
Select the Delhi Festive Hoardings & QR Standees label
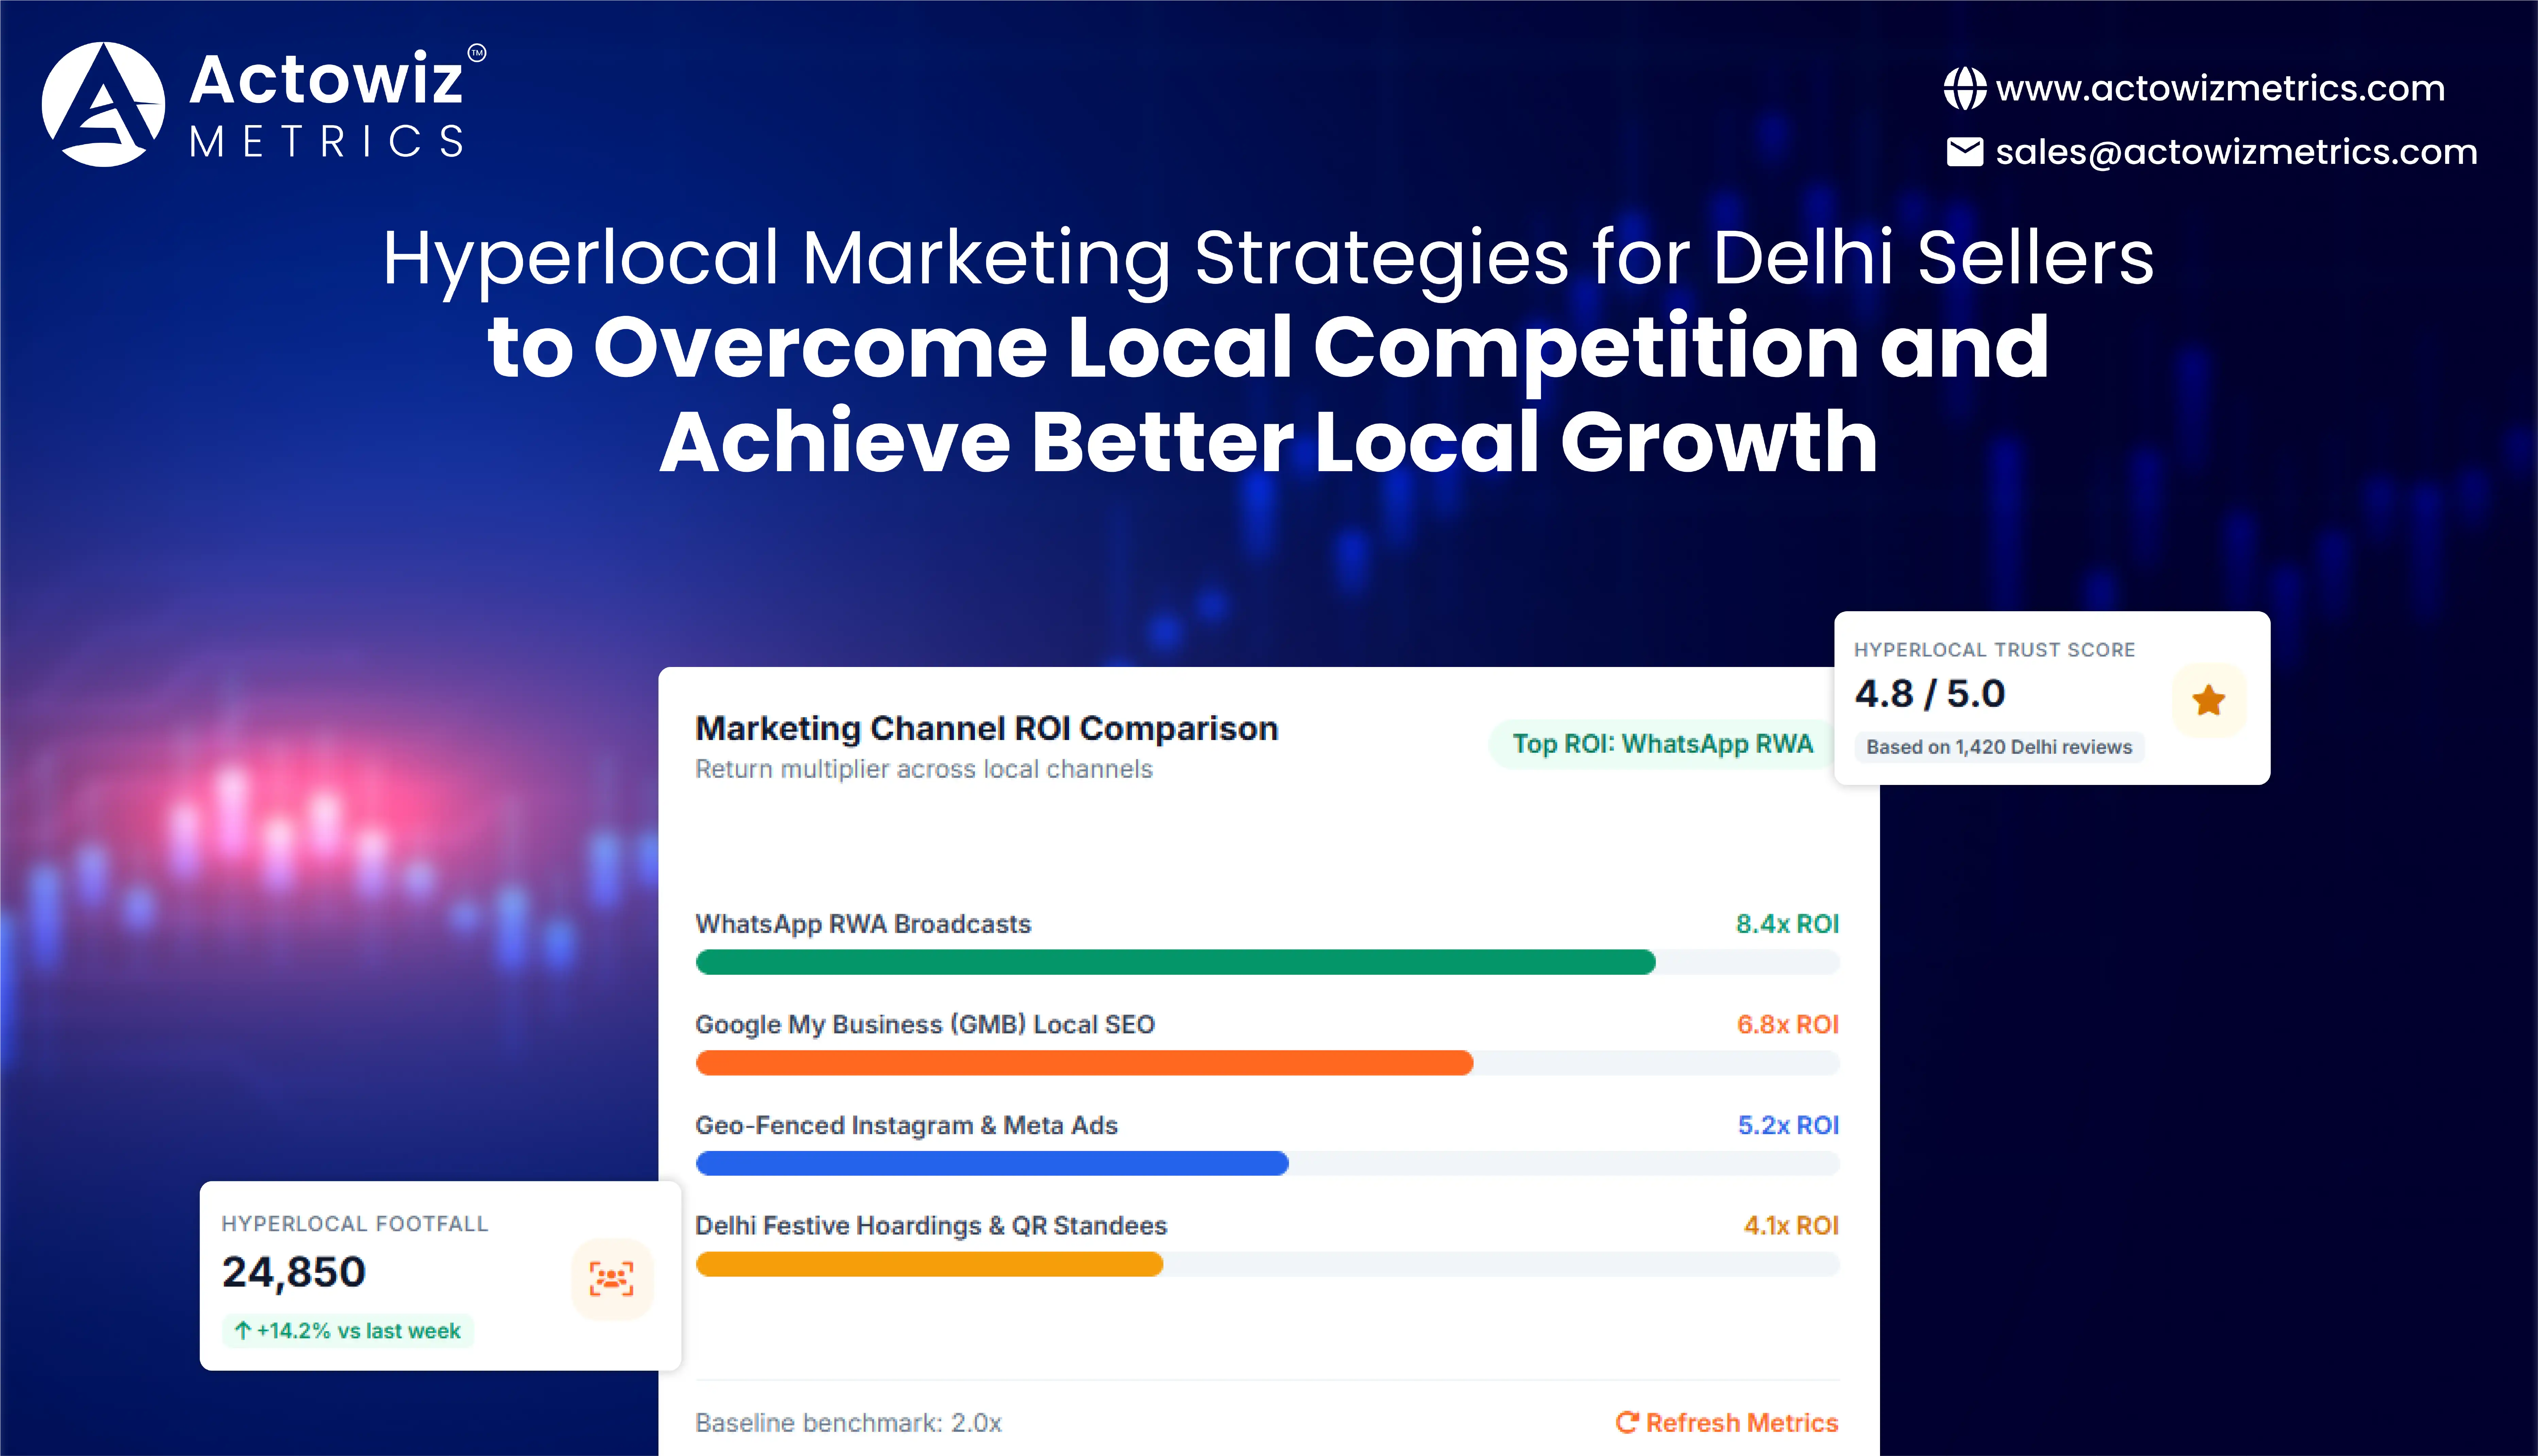[x=931, y=1226]
